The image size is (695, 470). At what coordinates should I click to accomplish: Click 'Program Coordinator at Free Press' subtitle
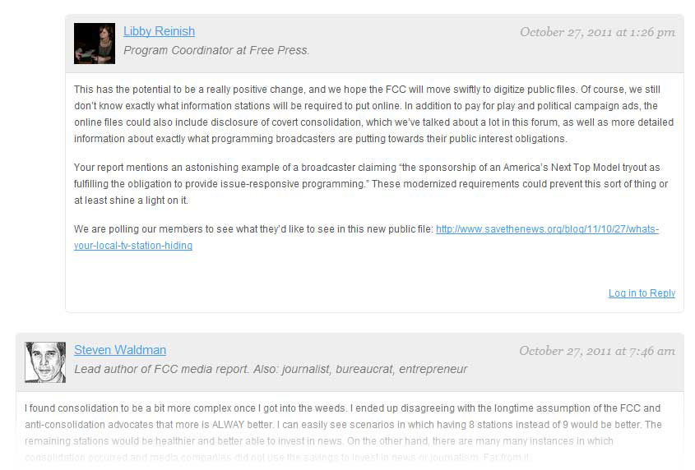pos(216,50)
